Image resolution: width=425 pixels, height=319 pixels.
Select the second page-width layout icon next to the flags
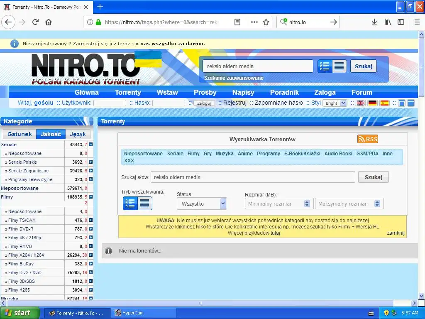(410, 103)
